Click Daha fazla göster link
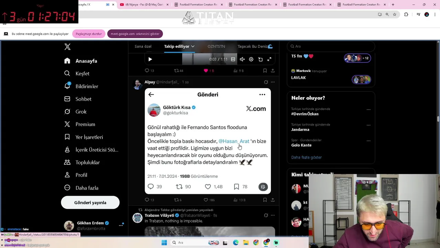This screenshot has width=440, height=248. [306, 157]
